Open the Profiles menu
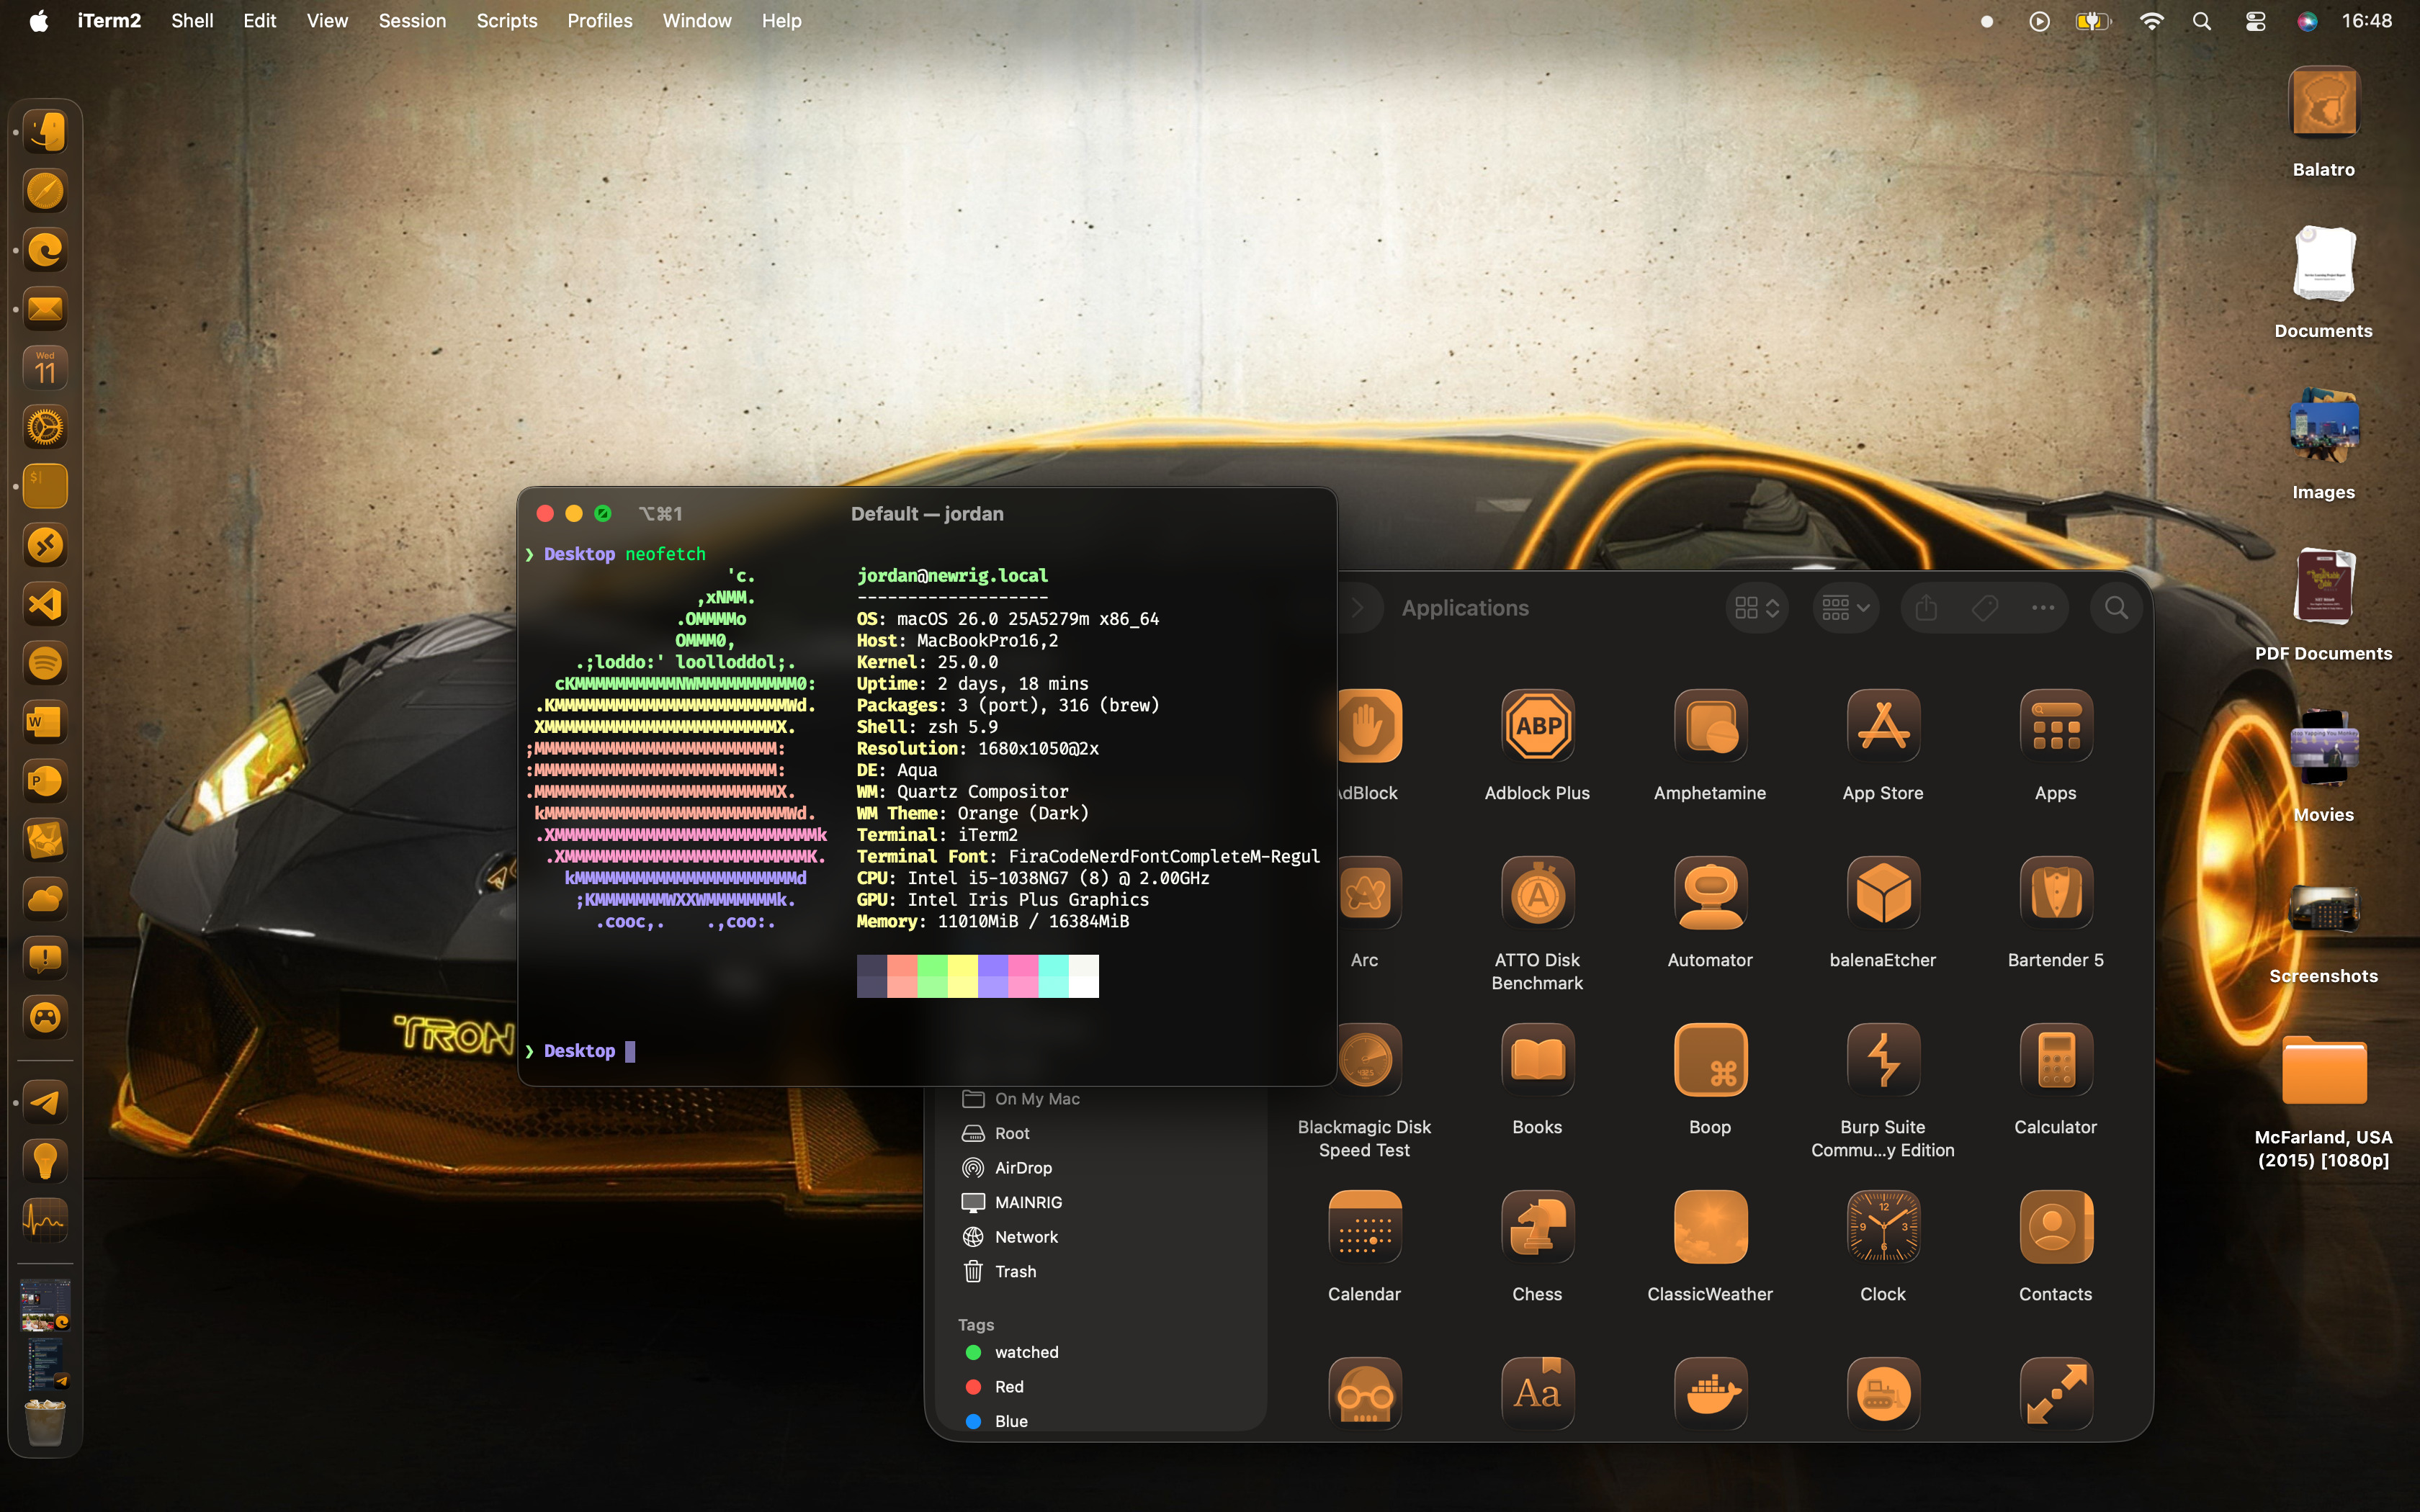The width and height of the screenshot is (2420, 1512). 600,21
